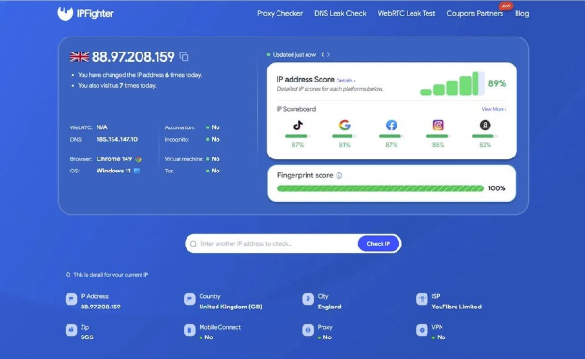Click the 100% fingerprint value
Image resolution: width=585 pixels, height=359 pixels.
tap(497, 188)
